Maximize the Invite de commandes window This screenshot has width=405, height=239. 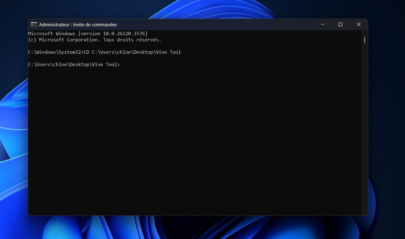(x=341, y=24)
